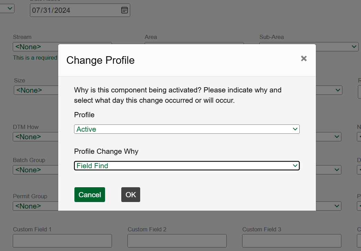Click the Profile Change Why label

(x=106, y=151)
